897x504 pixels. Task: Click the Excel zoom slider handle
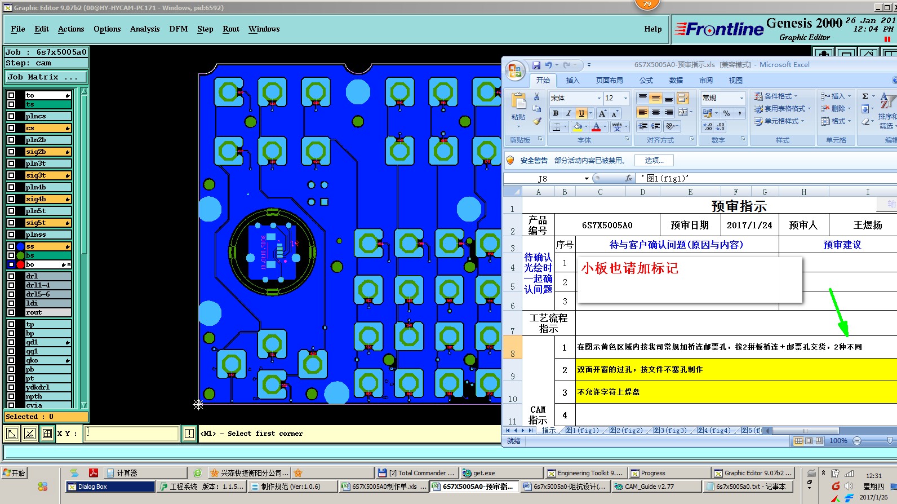(890, 441)
